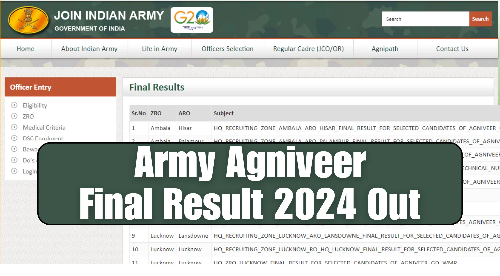Image resolution: width=500 pixels, height=276 pixels.
Task: Click the Sr.No column header
Action: 139,113
